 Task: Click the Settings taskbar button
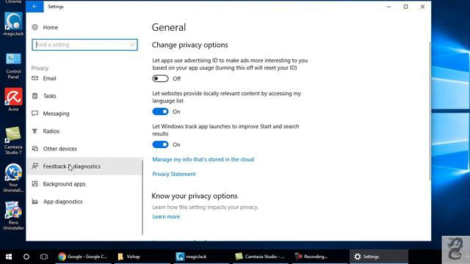click(x=379, y=257)
